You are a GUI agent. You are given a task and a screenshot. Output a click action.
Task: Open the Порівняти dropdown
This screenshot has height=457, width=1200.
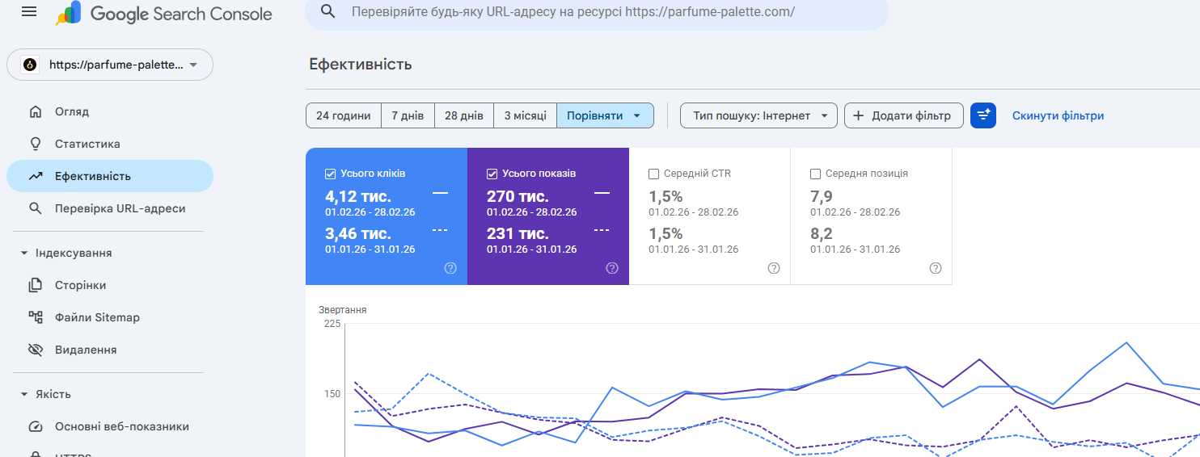coord(605,115)
